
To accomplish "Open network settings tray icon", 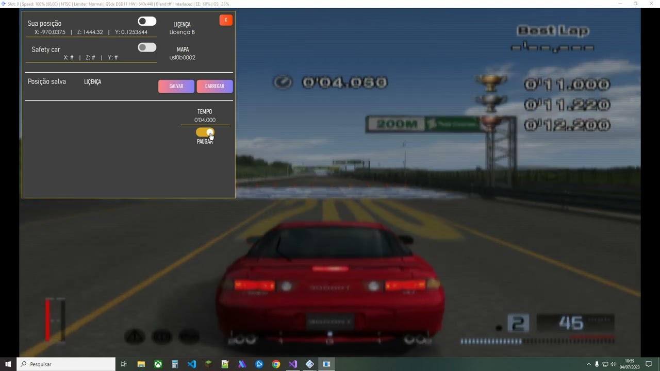I will point(605,364).
